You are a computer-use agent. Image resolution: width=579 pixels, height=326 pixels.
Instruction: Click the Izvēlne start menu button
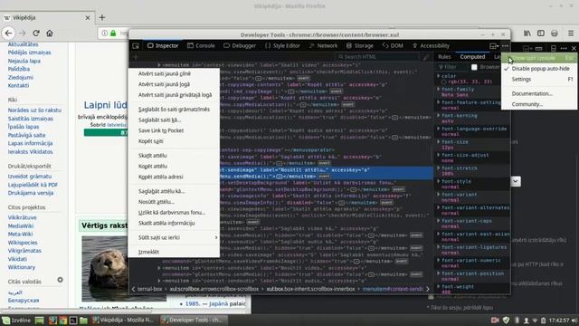16,320
